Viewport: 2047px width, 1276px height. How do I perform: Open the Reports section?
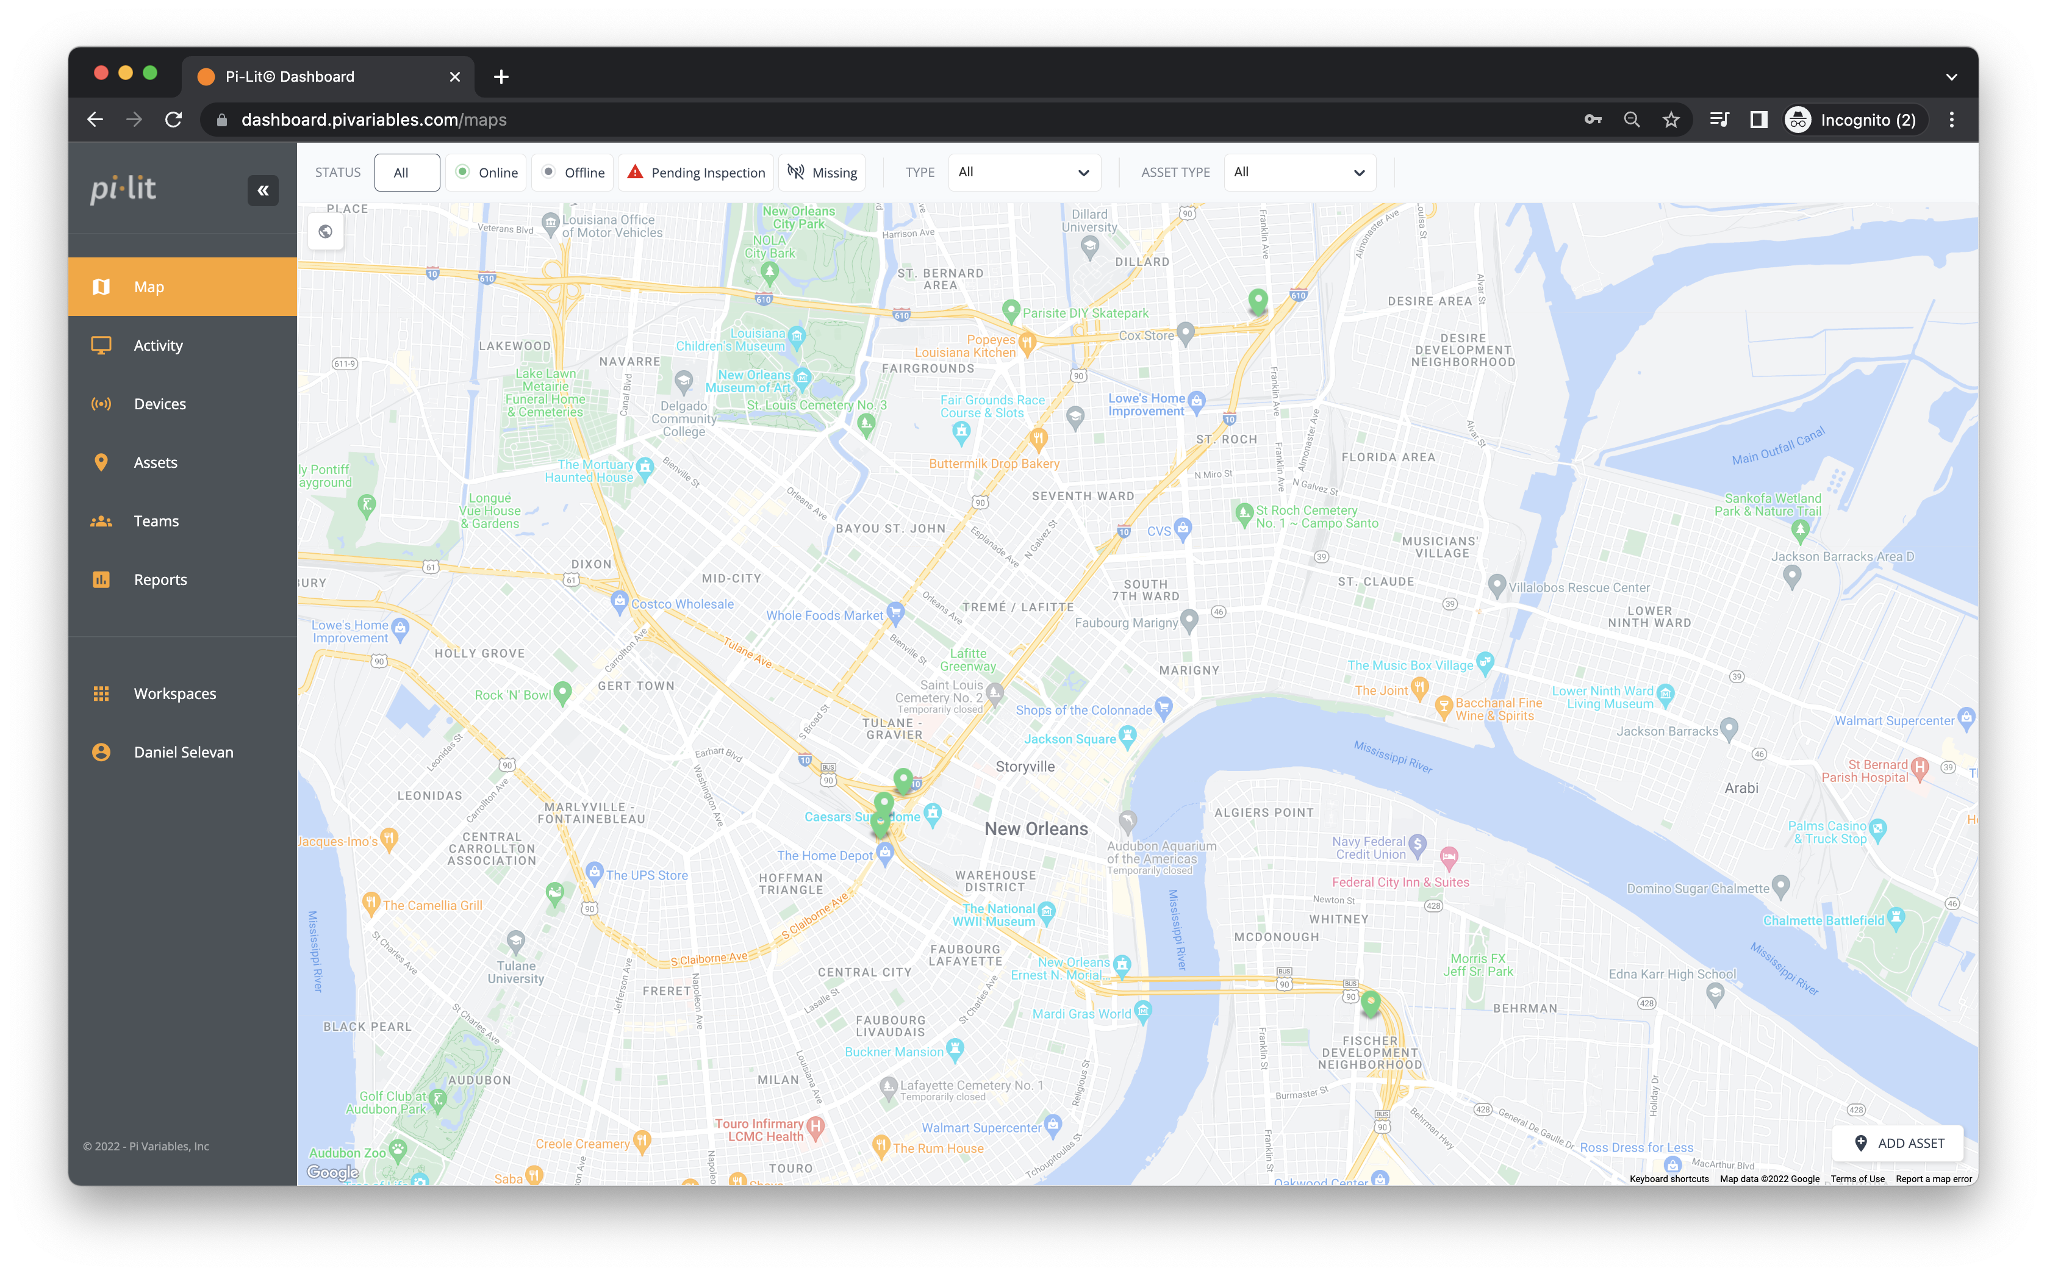[x=160, y=580]
